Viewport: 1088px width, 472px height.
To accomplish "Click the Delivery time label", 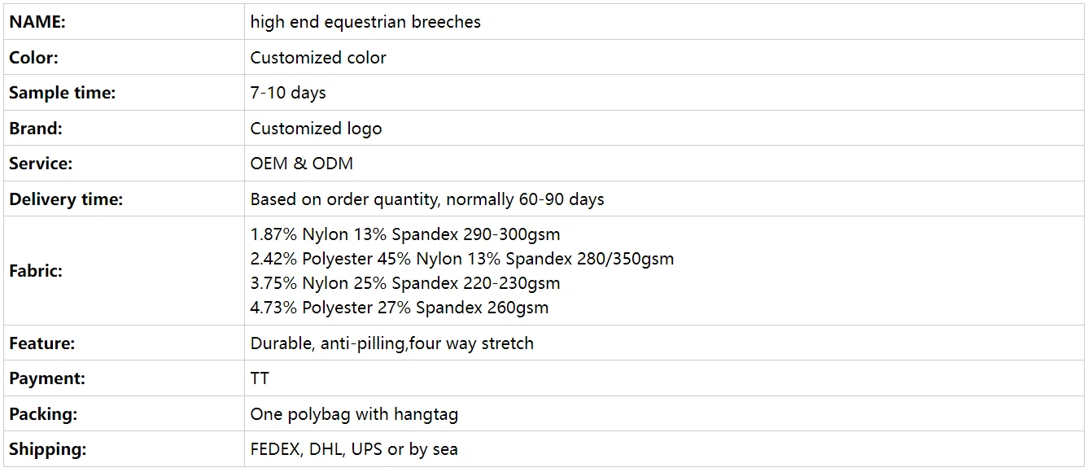I will [x=66, y=199].
